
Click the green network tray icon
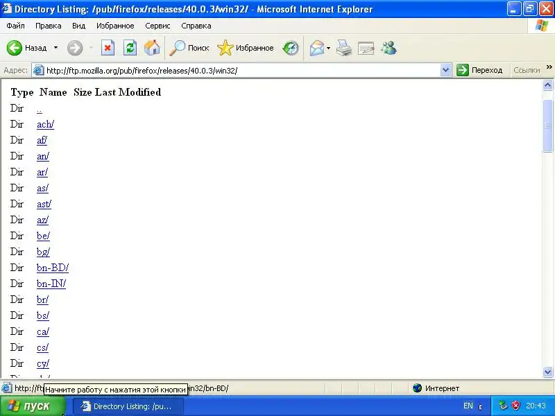coord(503,406)
